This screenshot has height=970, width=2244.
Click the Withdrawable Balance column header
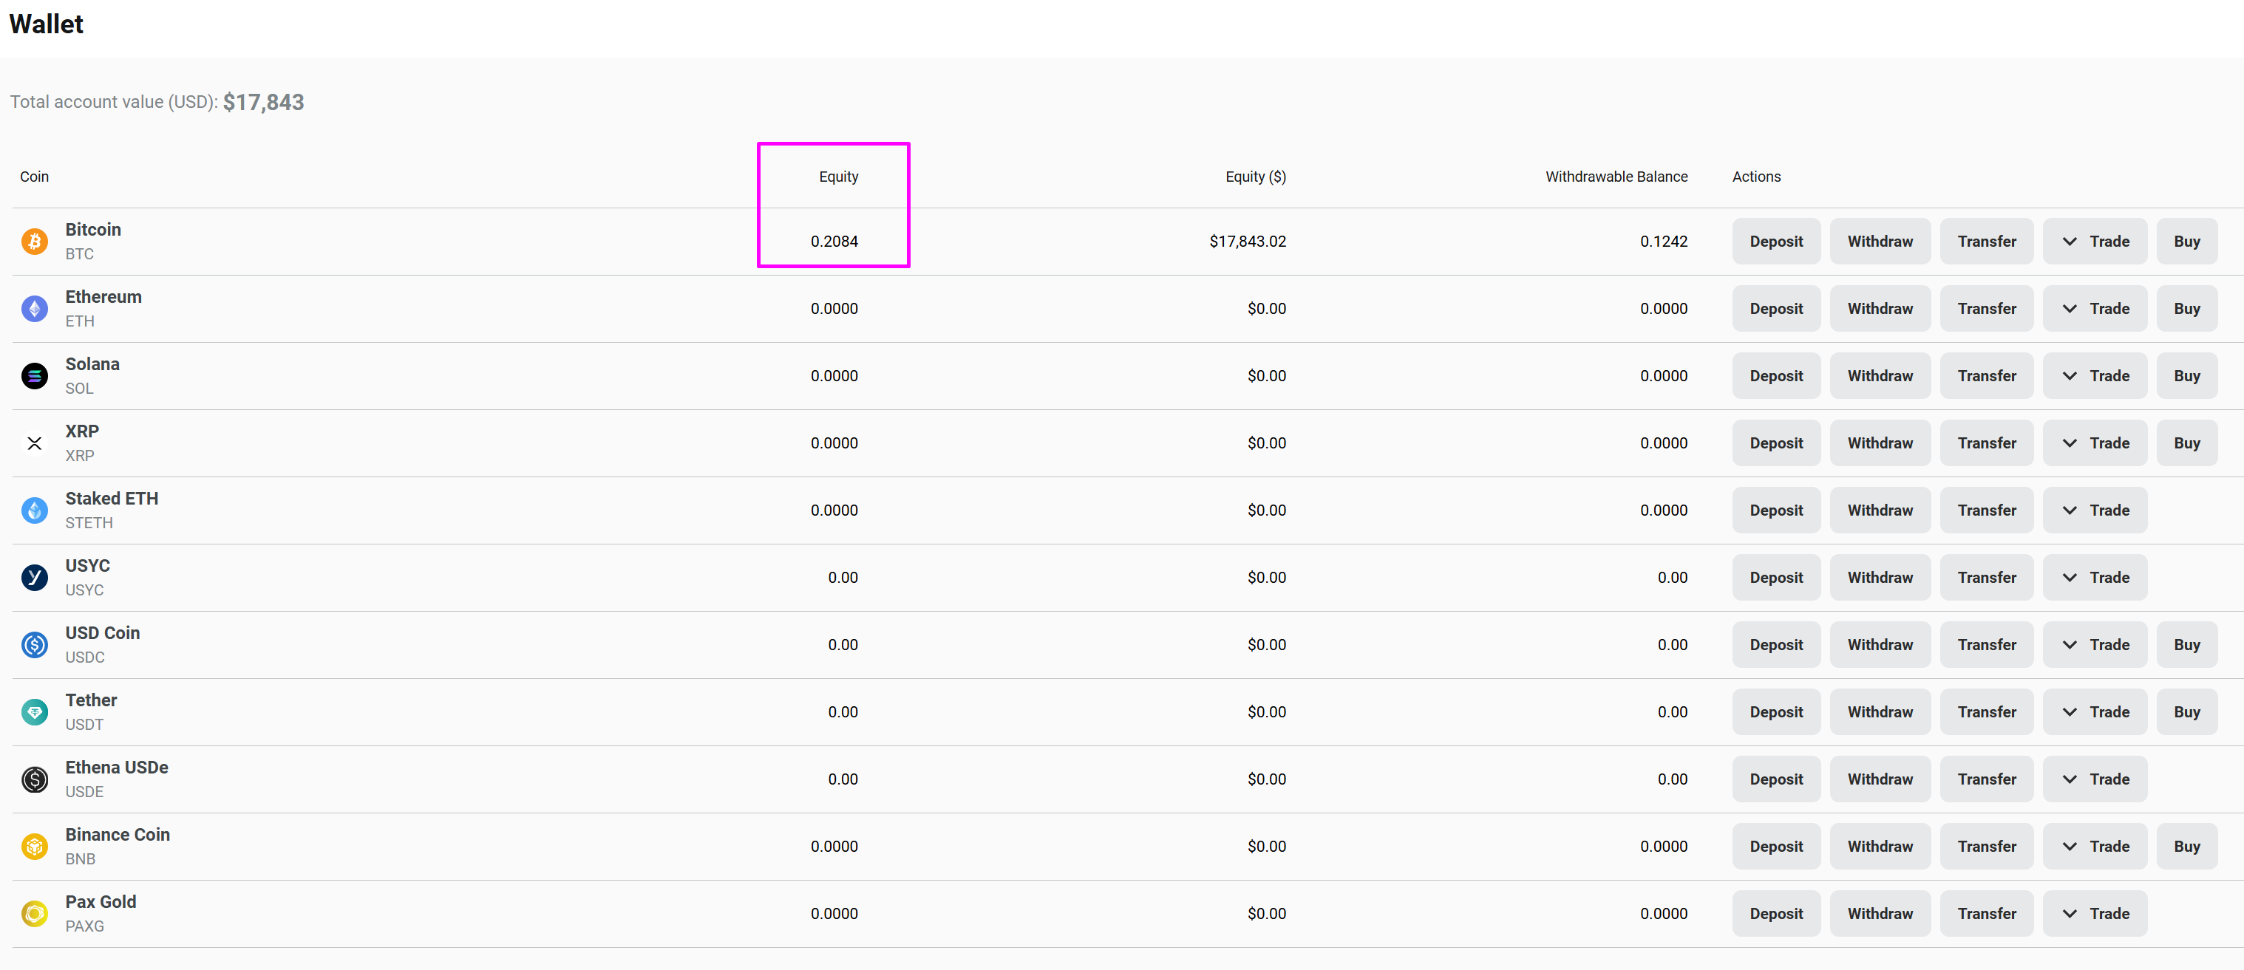click(x=1616, y=177)
